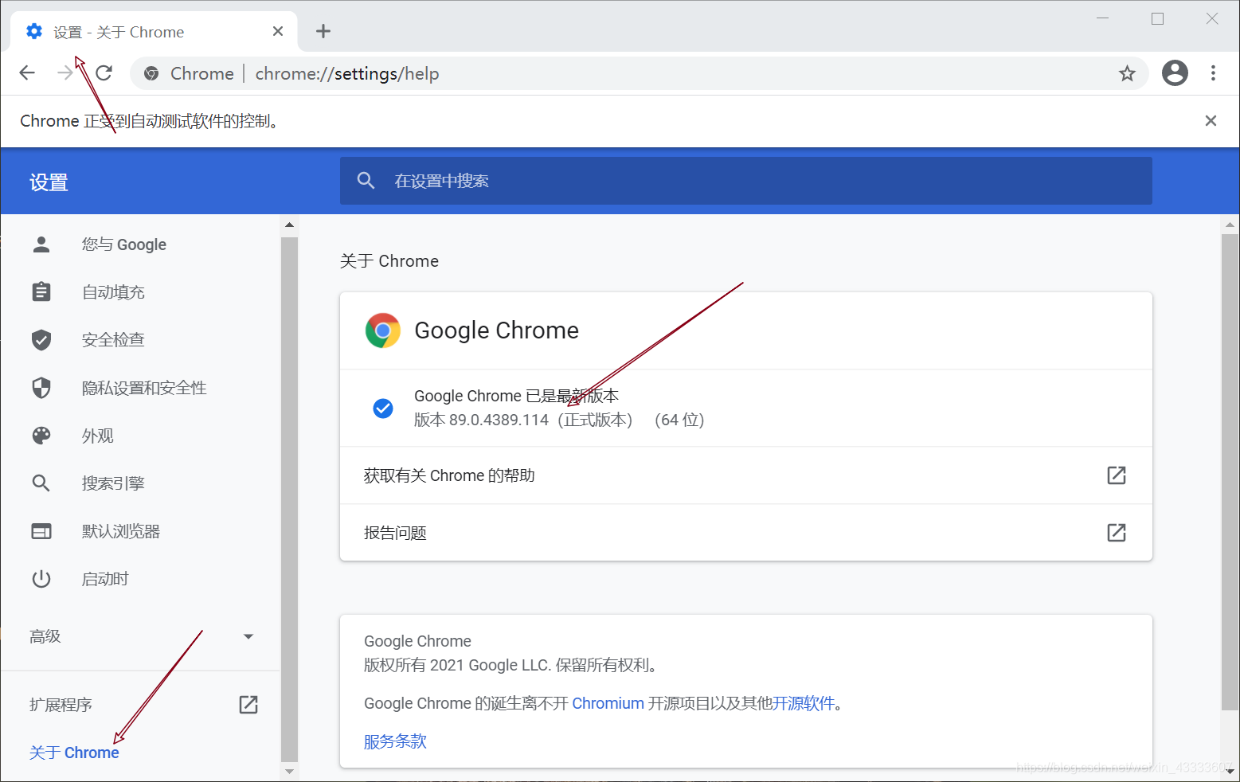Click the Google Chrome logo
The image size is (1240, 782).
tap(383, 330)
